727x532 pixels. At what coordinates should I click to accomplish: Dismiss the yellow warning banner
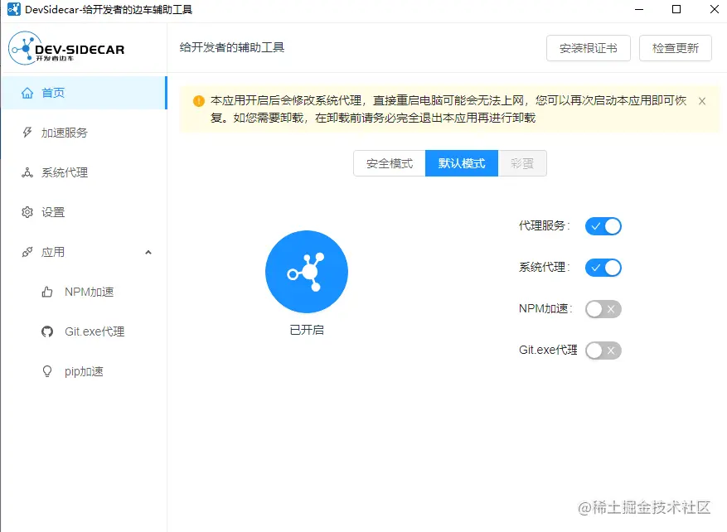coord(702,101)
